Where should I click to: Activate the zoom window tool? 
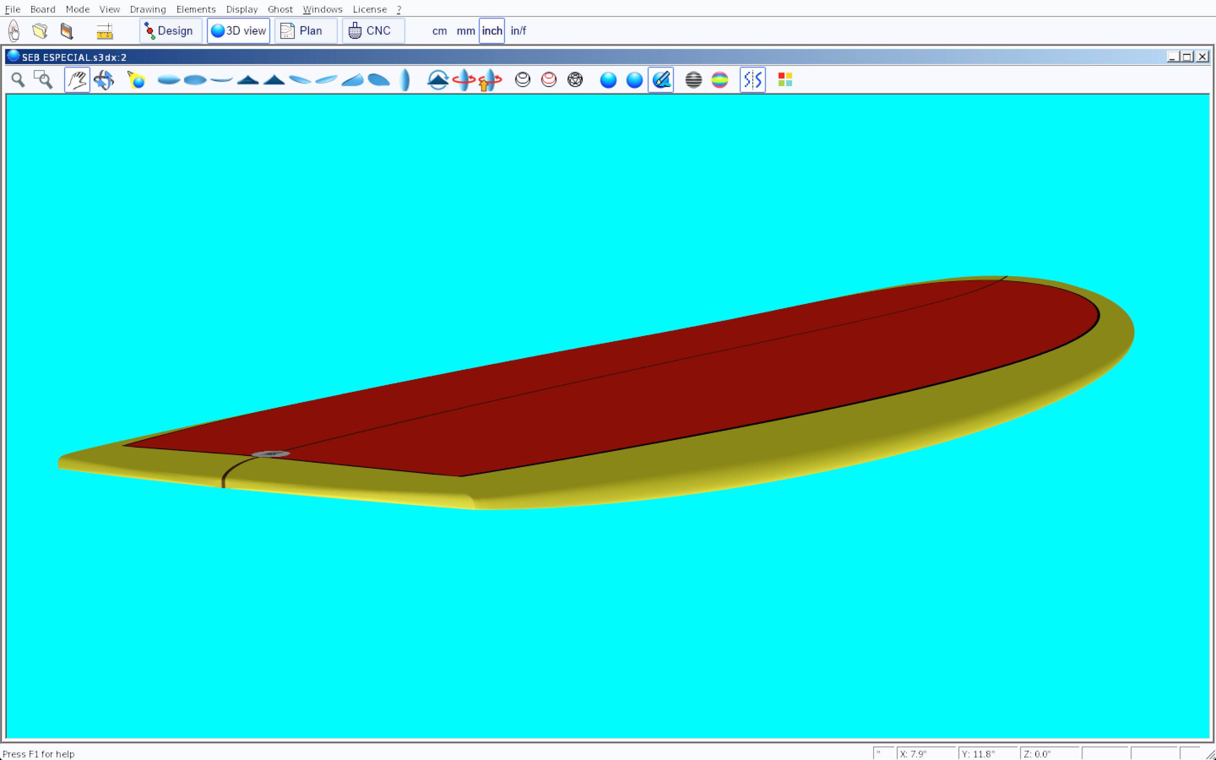click(x=43, y=80)
